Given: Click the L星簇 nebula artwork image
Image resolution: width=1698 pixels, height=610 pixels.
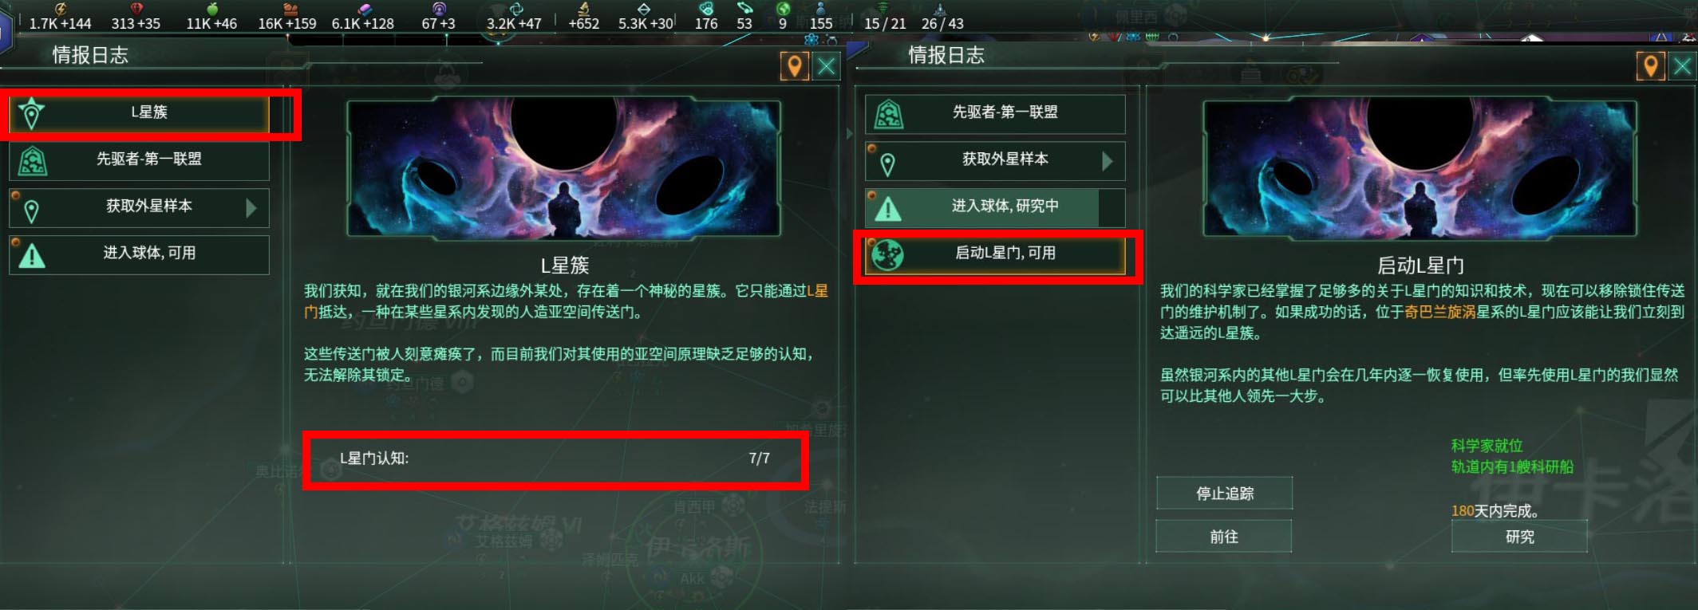Looking at the screenshot, I should (563, 168).
